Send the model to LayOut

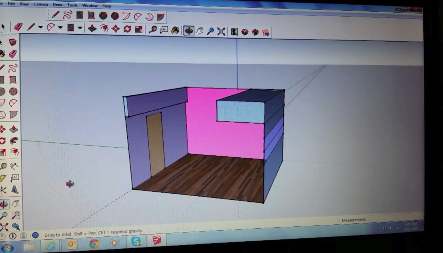coord(266,33)
